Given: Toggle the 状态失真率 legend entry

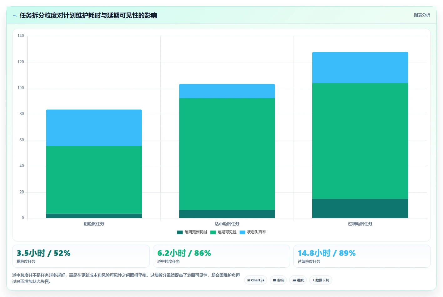Looking at the screenshot, I should pos(253,232).
